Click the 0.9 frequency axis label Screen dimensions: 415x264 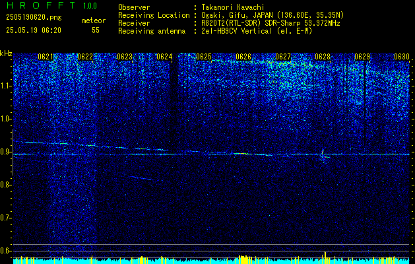click(5, 152)
